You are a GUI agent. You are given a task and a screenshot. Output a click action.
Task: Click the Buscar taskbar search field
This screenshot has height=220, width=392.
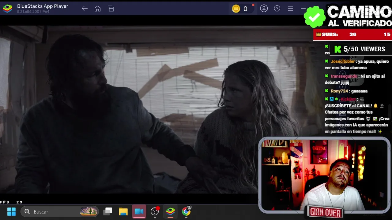tap(60, 211)
